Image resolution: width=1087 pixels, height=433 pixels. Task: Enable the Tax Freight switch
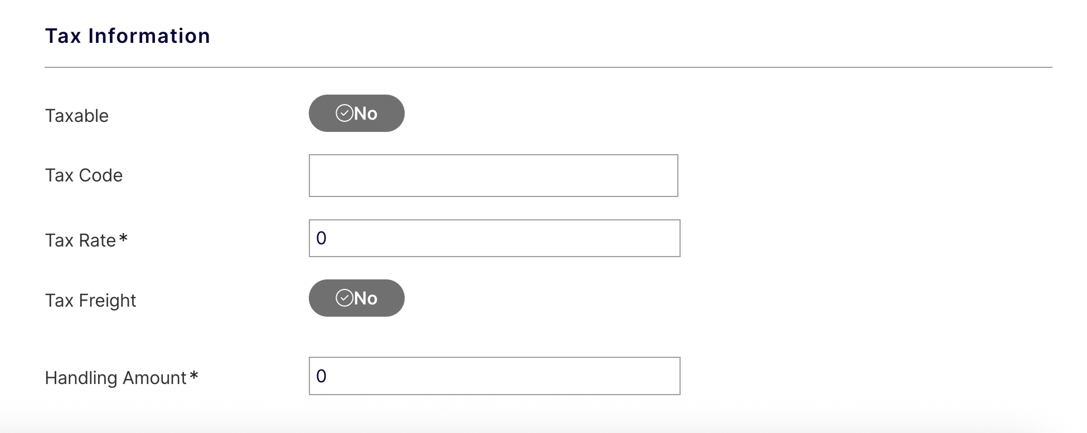pos(356,298)
